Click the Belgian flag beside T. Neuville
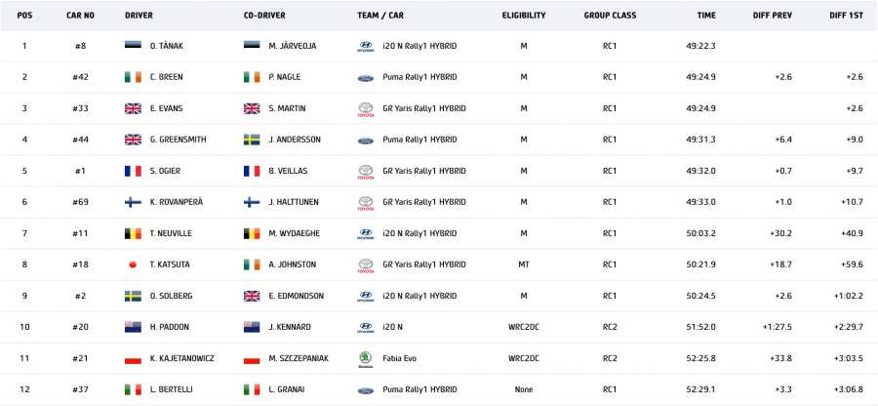 point(134,233)
